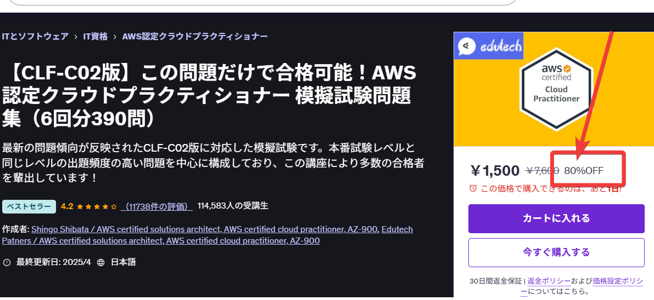The width and height of the screenshot is (654, 300).
Task: Open the IT資格 breadcrumb
Action: [96, 36]
